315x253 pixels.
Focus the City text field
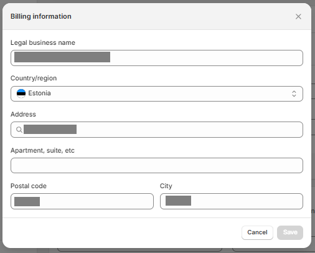pos(232,201)
